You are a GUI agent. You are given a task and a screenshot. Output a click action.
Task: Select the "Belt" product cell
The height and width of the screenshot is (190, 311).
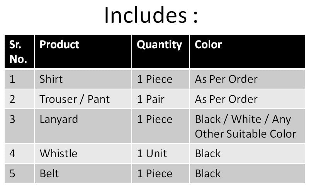click(49, 173)
